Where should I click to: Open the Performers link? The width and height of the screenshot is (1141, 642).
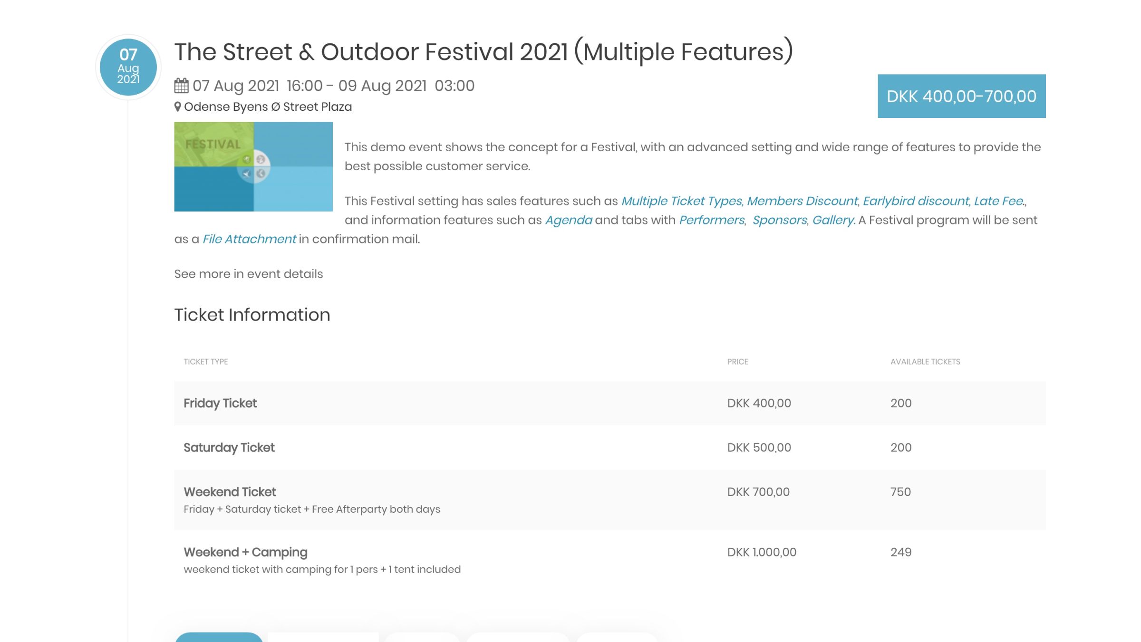[712, 220]
